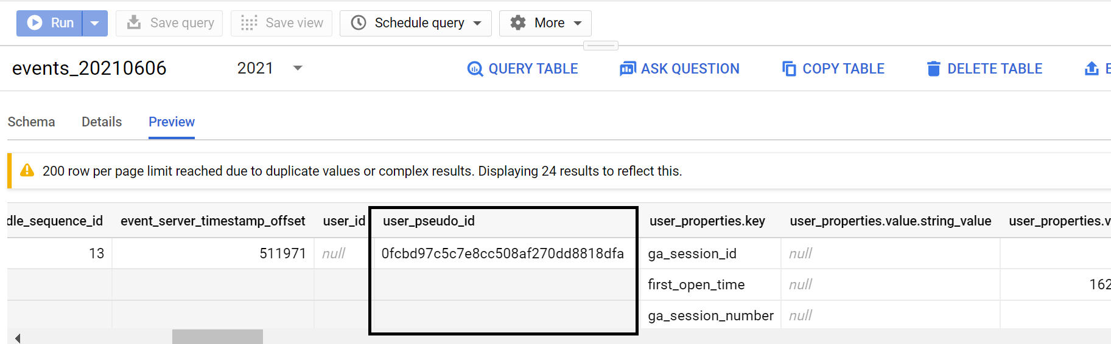
Task: Select the Preview tab
Action: click(x=172, y=122)
